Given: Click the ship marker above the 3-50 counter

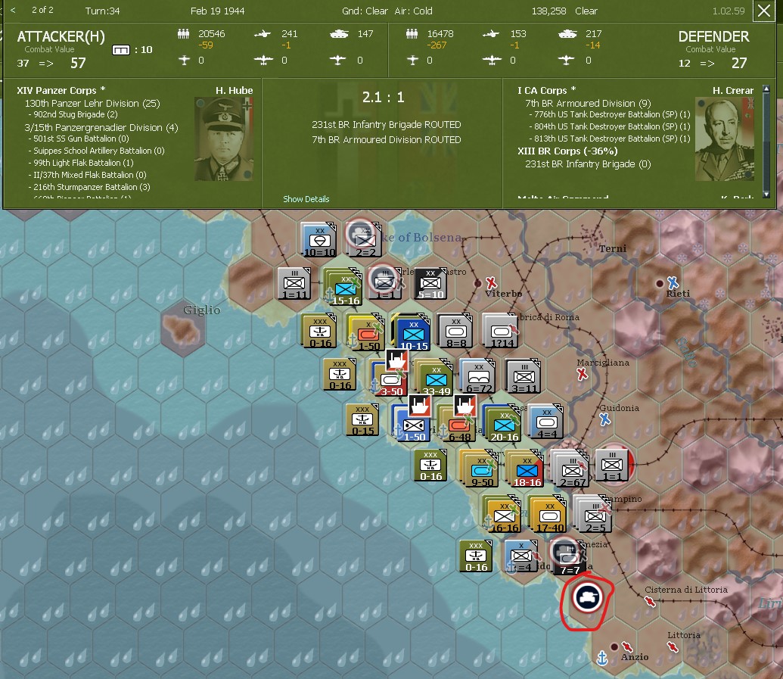Looking at the screenshot, I should [397, 360].
